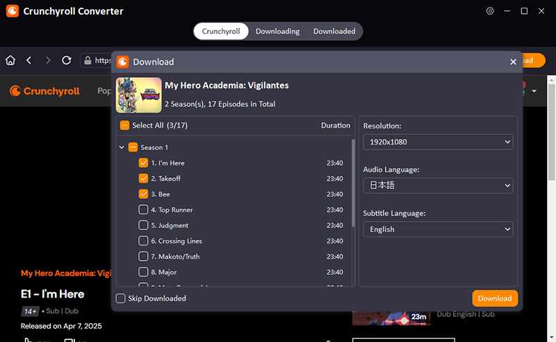Uncheck episode 3. Bee
This screenshot has width=556, height=342.
(143, 194)
